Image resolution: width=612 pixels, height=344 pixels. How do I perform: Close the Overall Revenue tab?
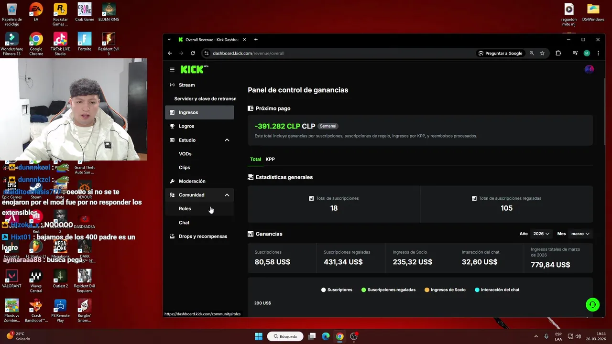pos(244,40)
